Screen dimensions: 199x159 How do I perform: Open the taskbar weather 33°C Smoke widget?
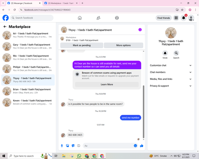(158, 156)
